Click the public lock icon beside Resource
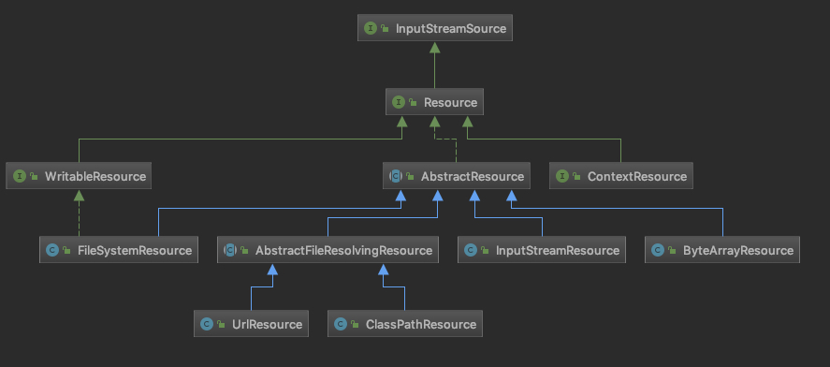The width and height of the screenshot is (830, 367). point(413,103)
